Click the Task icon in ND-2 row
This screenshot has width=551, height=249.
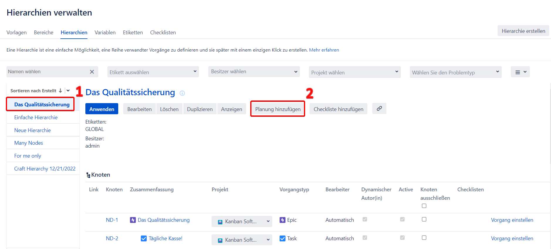tap(282, 238)
